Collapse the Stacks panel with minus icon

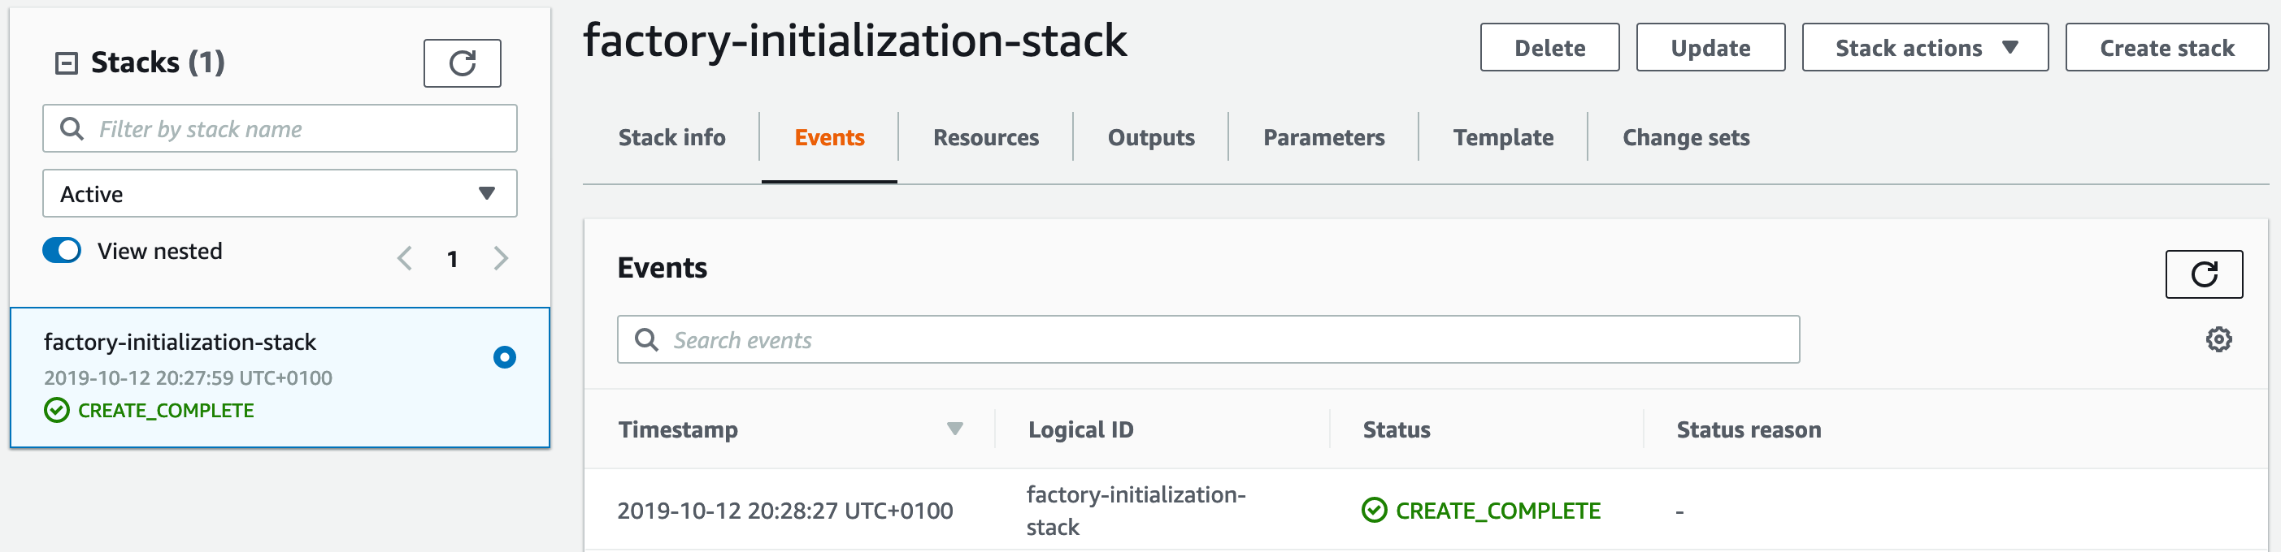click(67, 63)
